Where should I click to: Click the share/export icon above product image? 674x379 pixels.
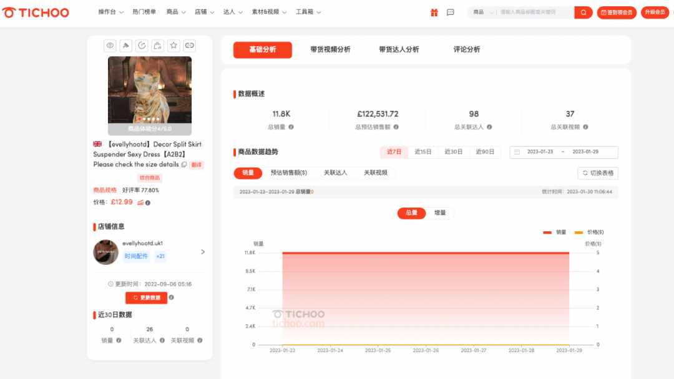[158, 46]
